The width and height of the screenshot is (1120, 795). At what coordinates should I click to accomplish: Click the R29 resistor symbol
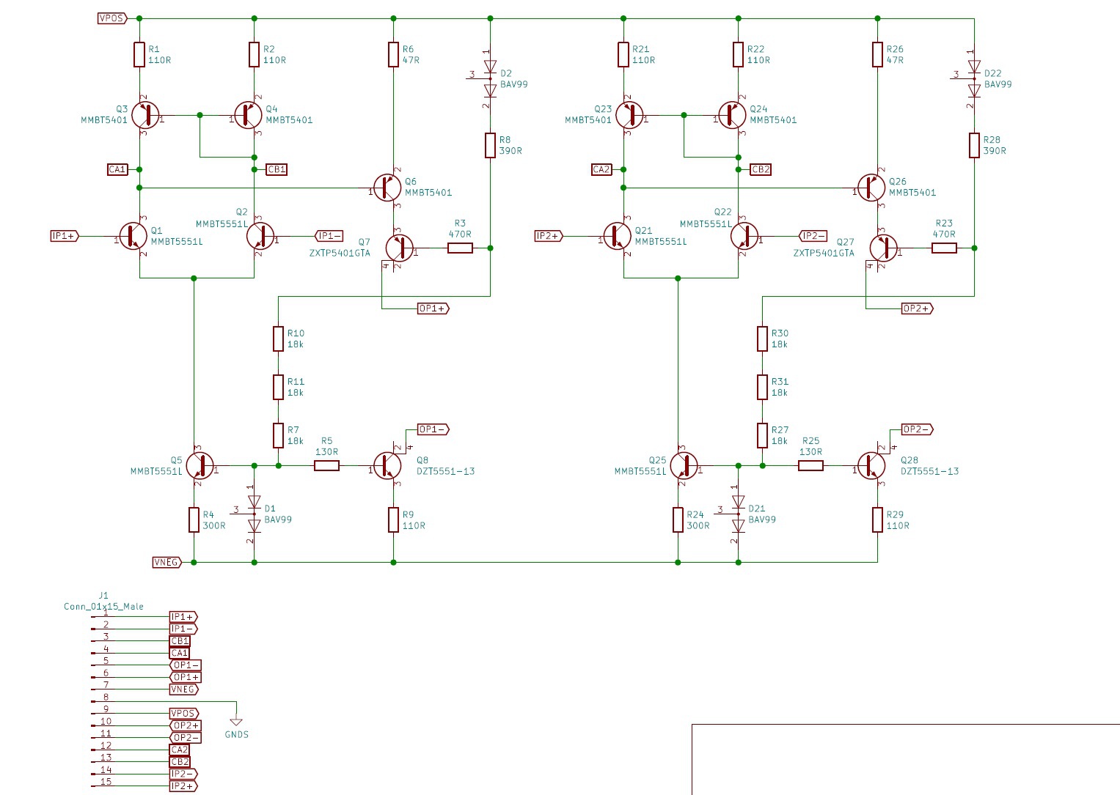coord(878,520)
